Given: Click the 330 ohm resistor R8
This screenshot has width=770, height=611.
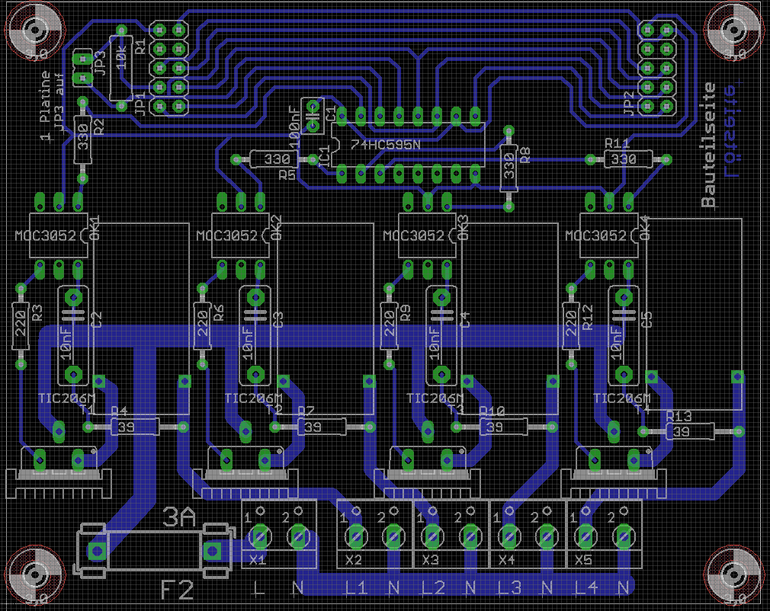Looking at the screenshot, I should (x=509, y=168).
